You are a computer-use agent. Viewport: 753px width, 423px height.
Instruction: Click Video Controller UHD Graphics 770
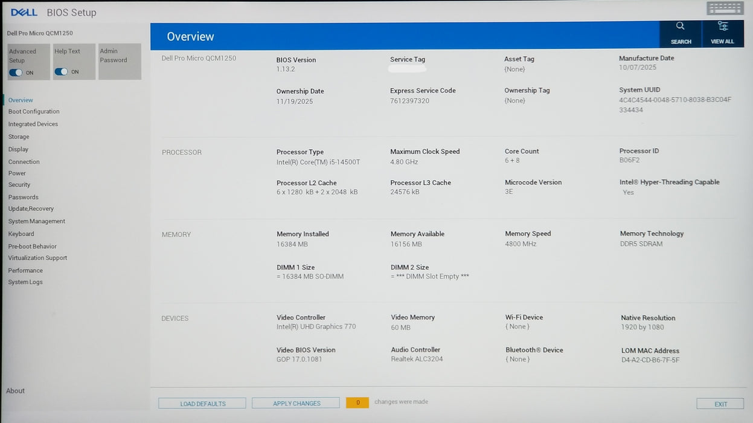316,327
